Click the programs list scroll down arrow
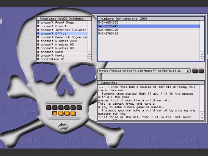 coord(89,58)
